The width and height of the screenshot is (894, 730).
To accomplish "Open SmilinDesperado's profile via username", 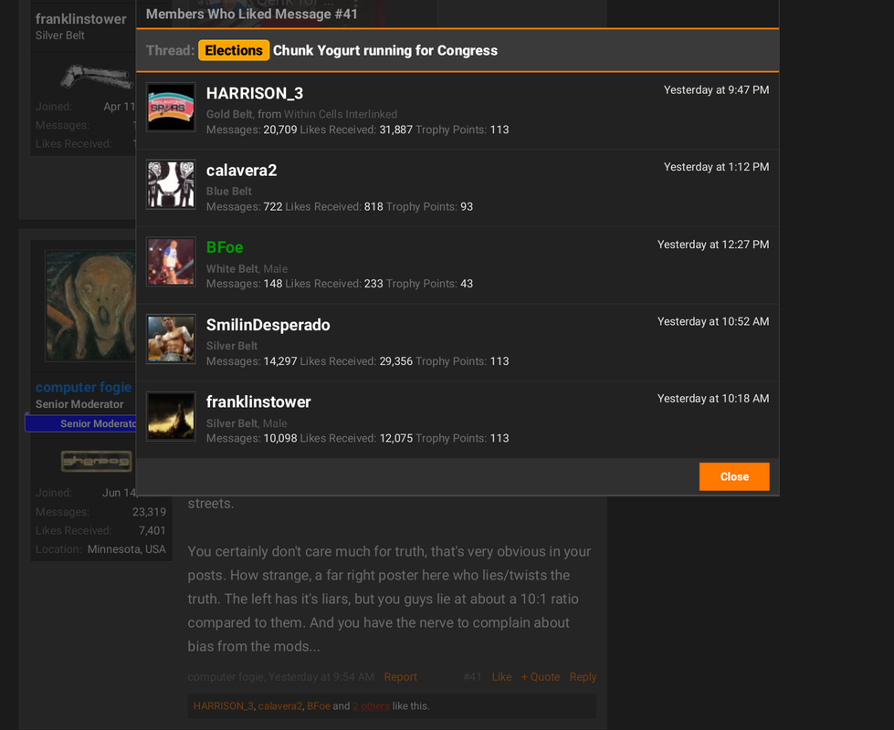I will coord(268,325).
